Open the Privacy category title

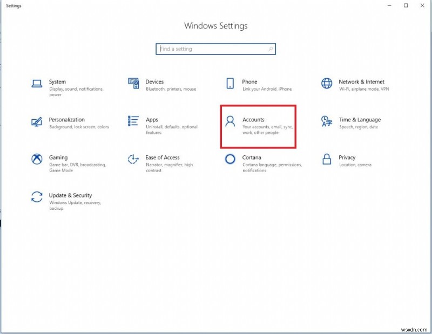pos(347,158)
